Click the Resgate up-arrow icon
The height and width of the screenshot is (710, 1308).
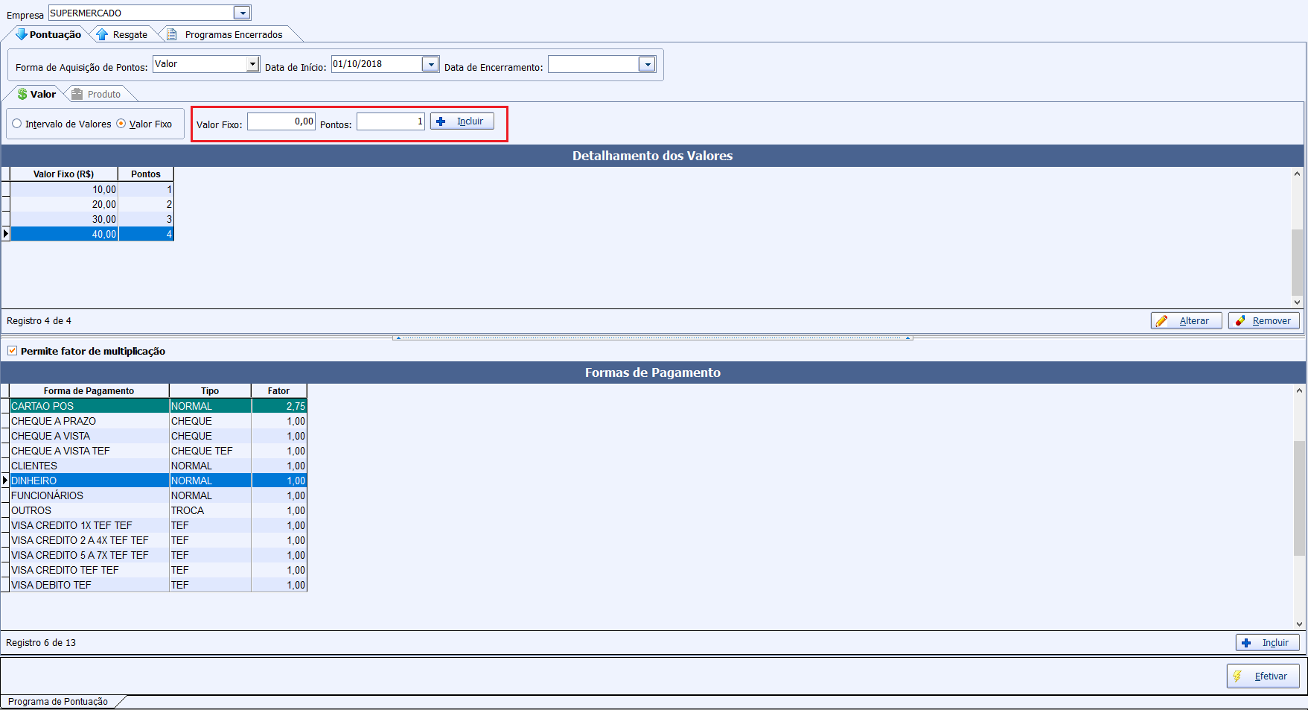[102, 34]
